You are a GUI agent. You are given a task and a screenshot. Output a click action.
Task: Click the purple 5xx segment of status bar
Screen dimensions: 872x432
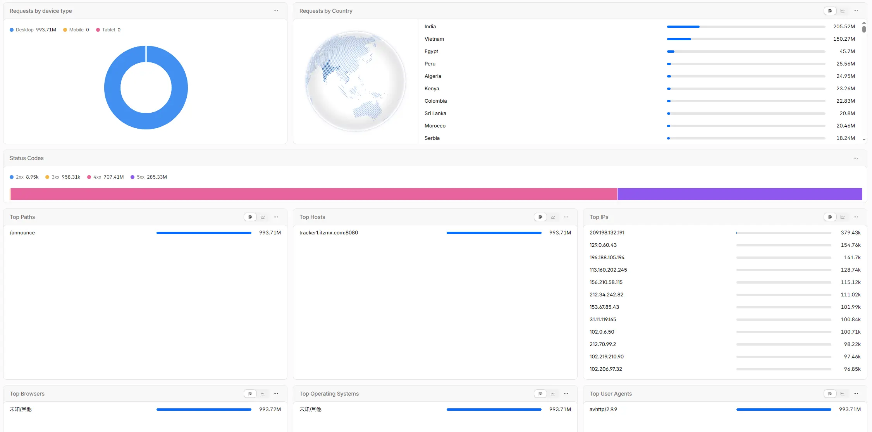740,194
